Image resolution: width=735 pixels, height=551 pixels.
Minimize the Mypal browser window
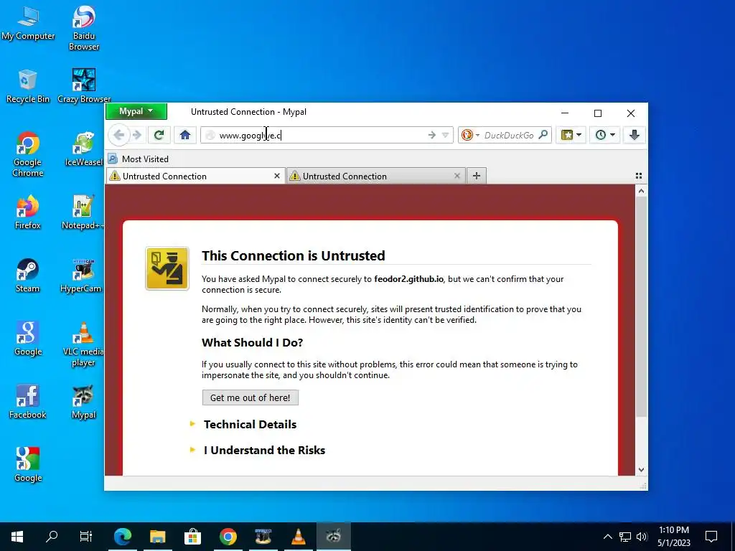565,113
